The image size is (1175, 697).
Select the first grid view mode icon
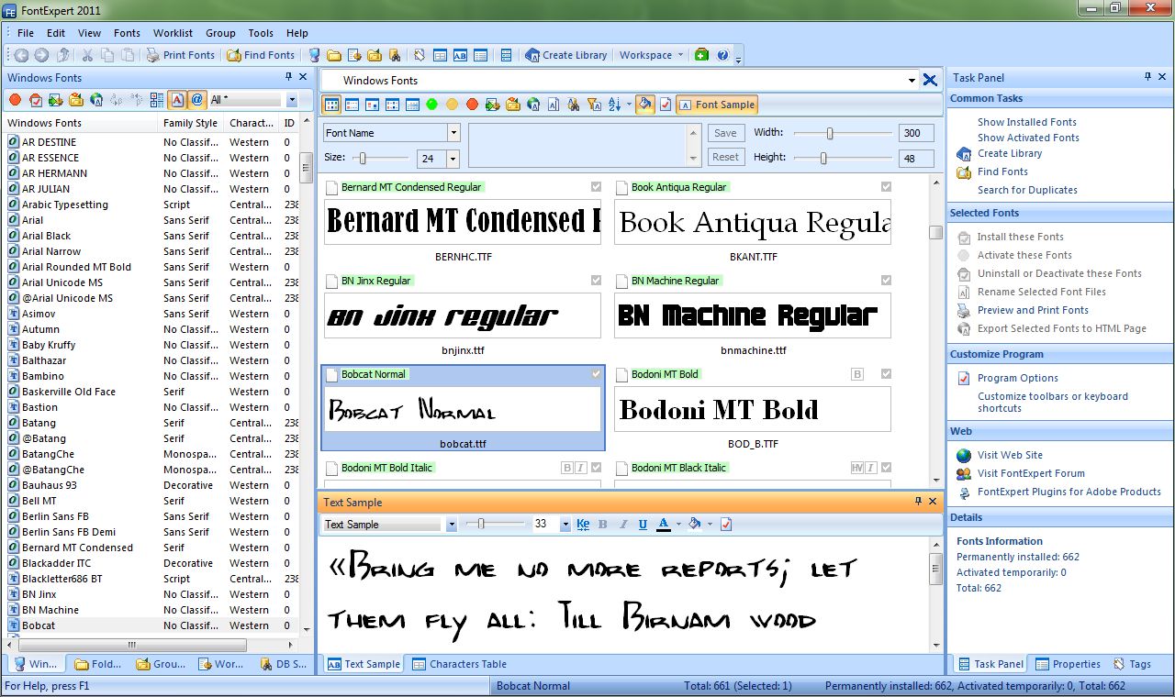[331, 105]
